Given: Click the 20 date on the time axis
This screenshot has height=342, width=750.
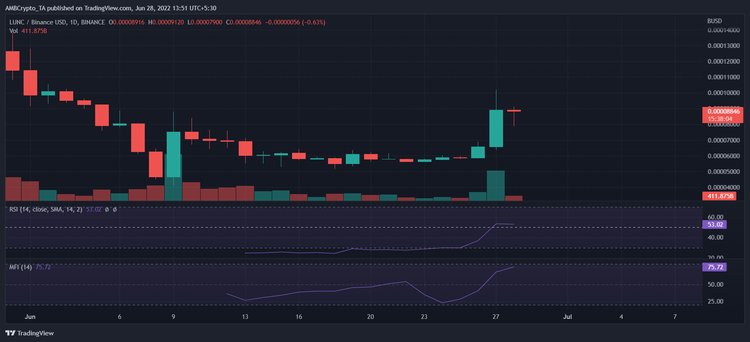Looking at the screenshot, I should click(371, 317).
